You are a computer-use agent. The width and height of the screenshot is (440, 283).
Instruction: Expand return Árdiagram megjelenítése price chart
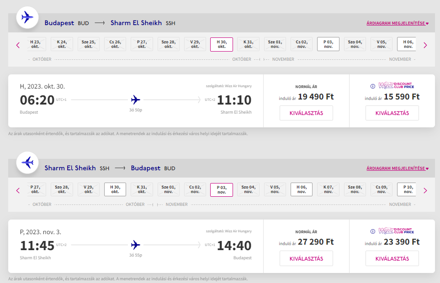[x=398, y=168]
